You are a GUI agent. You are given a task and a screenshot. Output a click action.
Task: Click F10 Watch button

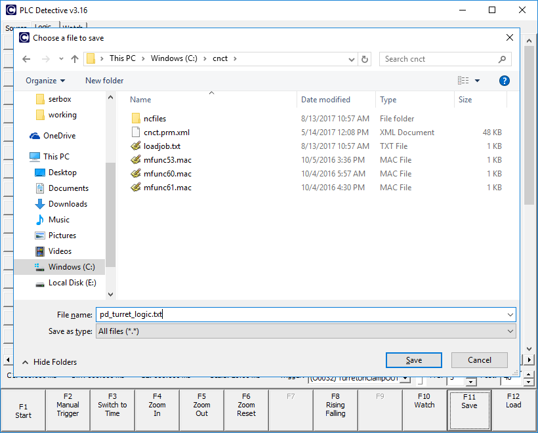[424, 410]
